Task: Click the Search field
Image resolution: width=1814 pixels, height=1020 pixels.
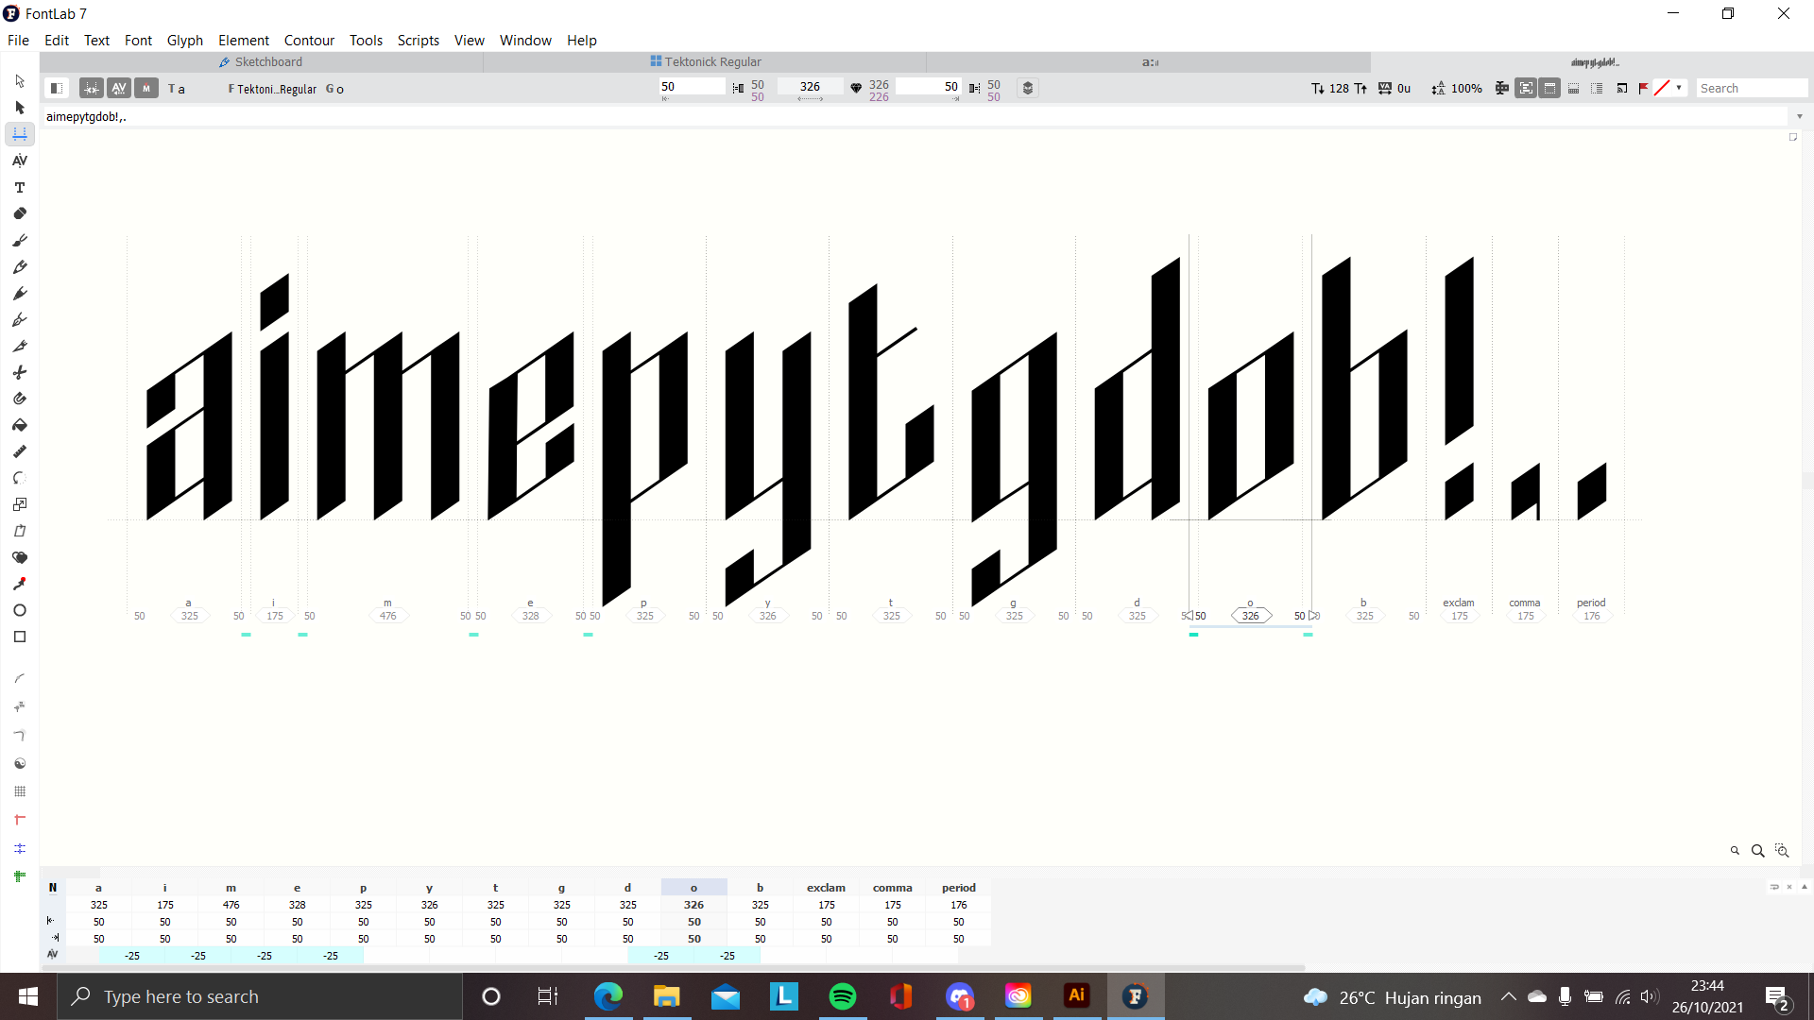Action: click(x=1752, y=88)
